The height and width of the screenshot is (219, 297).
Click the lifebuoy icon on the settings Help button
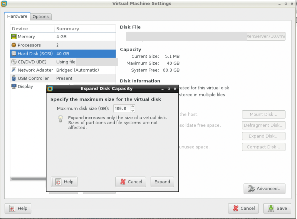click(x=12, y=208)
